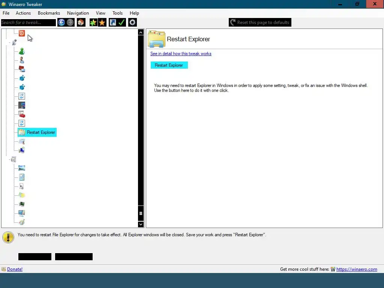Screen dimensions: 384x288
Task: Open settings with the gear toolbar icon
Action: (x=132, y=22)
